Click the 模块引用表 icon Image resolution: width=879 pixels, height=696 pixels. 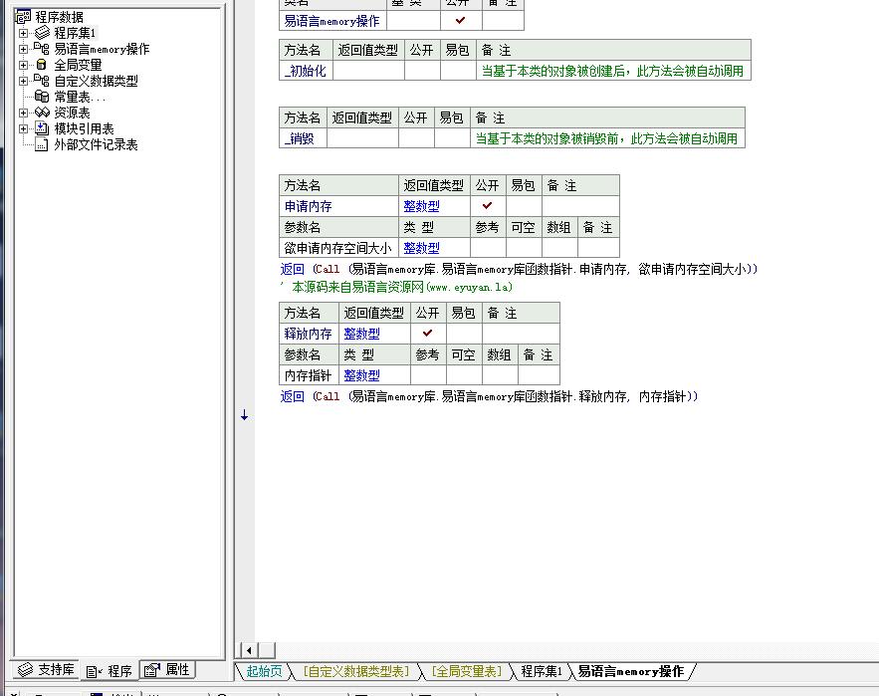(42, 128)
